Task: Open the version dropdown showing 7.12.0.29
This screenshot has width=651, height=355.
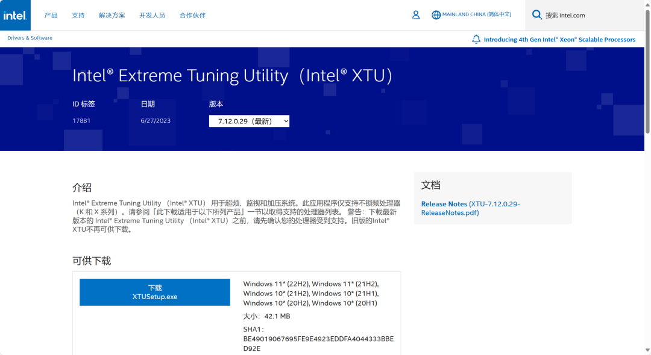Action: pyautogui.click(x=249, y=120)
